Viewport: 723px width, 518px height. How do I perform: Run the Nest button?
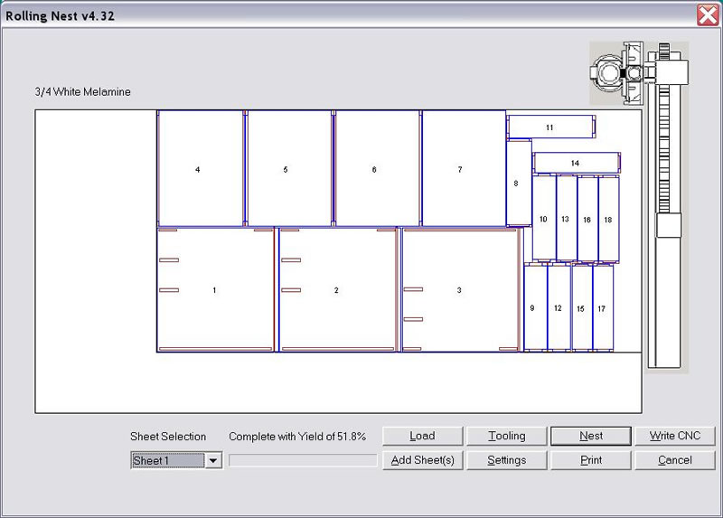pos(591,436)
